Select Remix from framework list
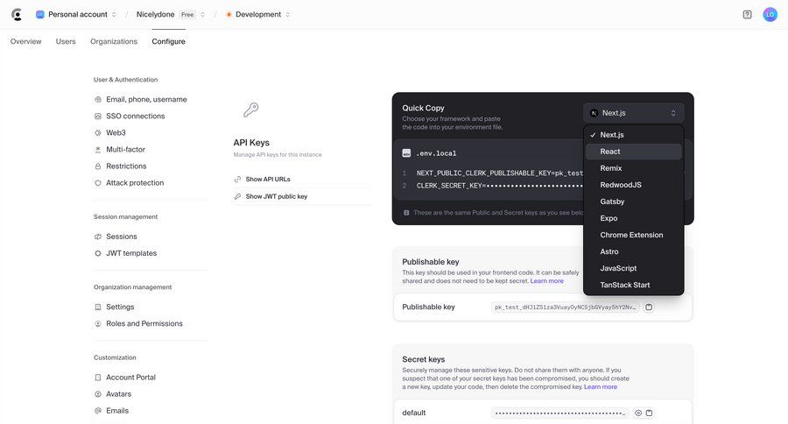Screen dimensions: 788x424 [633, 168]
